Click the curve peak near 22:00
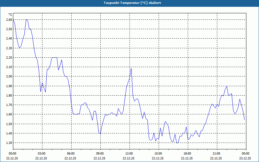This screenshot has width=259, height=162. [227, 86]
